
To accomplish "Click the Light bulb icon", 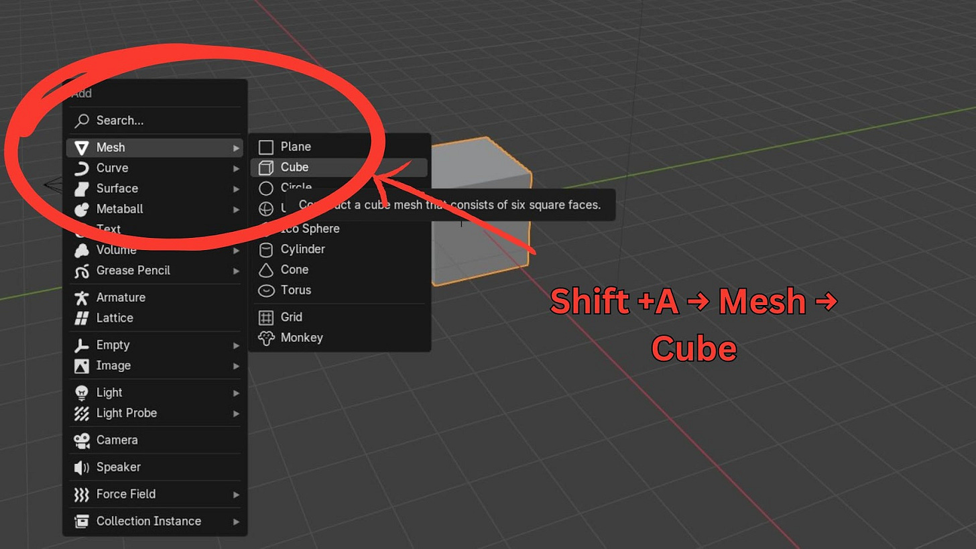I will point(82,393).
